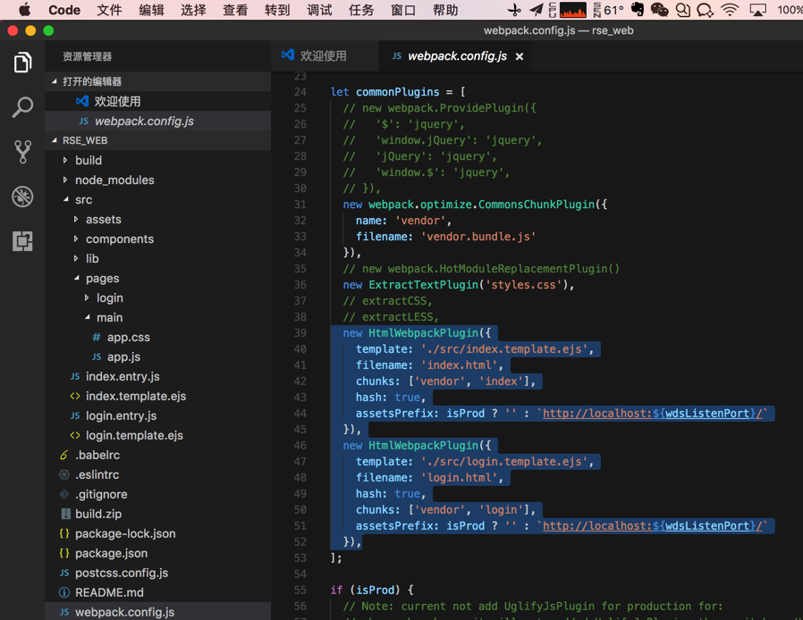Open the 文件 menu
The height and width of the screenshot is (620, 803).
click(109, 10)
